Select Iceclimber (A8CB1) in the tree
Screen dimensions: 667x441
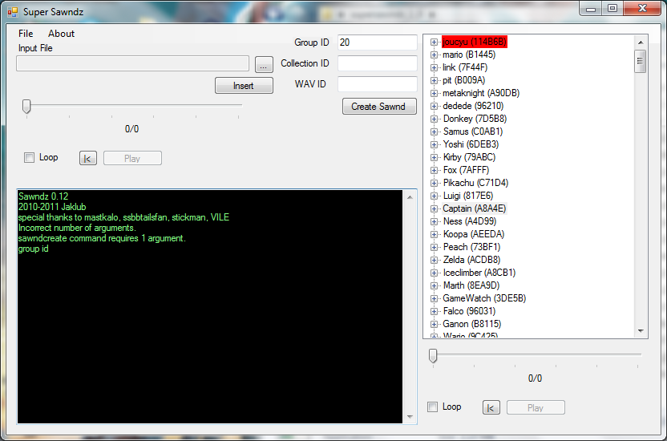tap(479, 272)
